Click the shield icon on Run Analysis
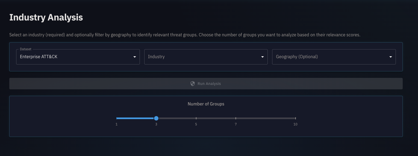The width and height of the screenshot is (418, 156). pyautogui.click(x=193, y=84)
